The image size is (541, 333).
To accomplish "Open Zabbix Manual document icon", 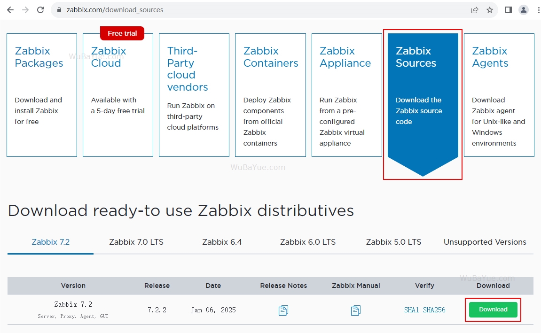I will click(356, 310).
